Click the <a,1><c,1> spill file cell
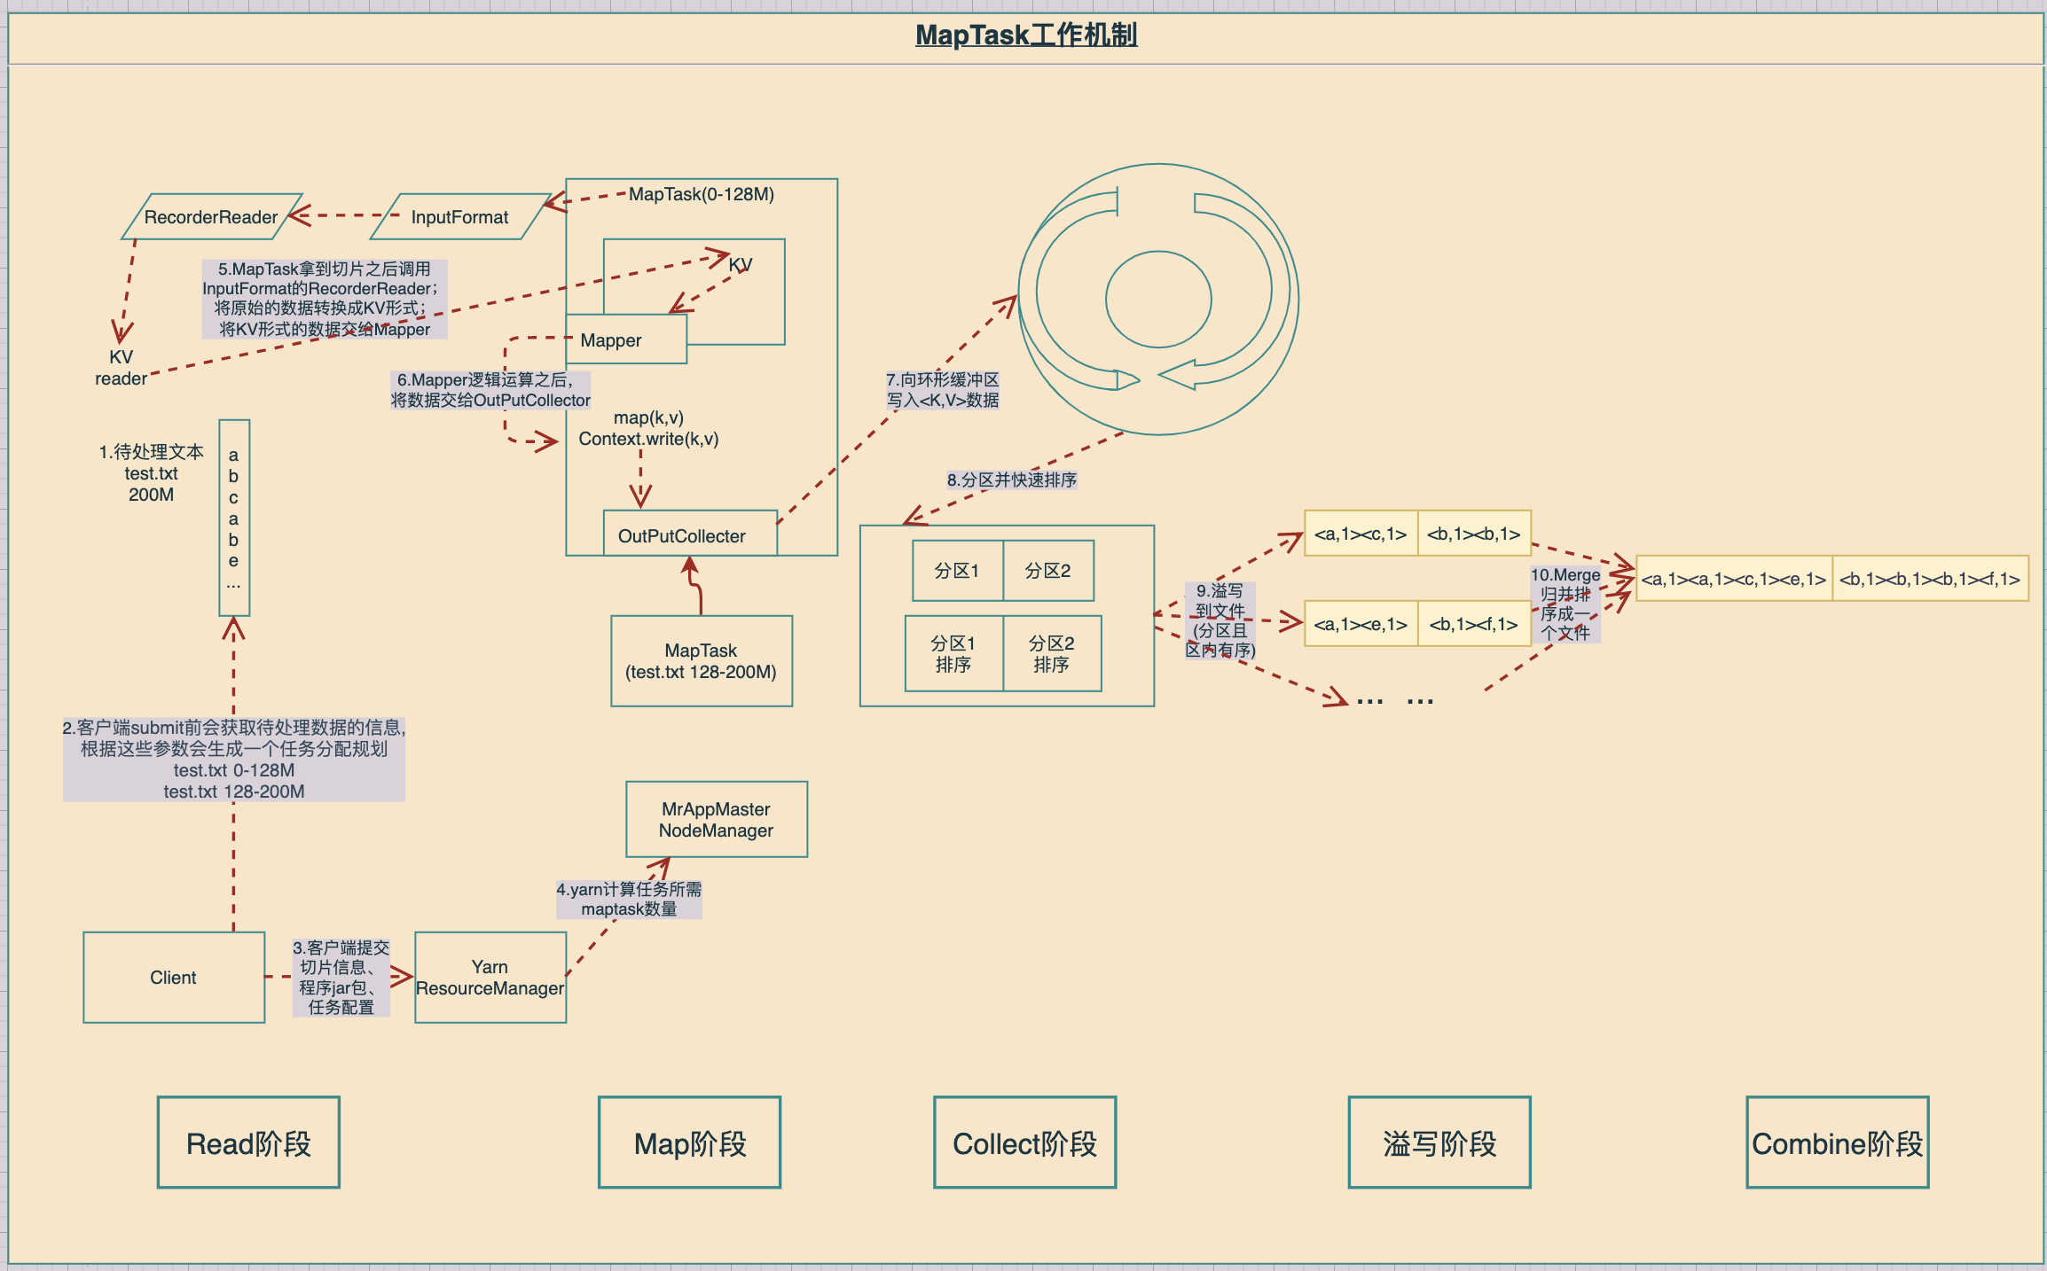 [x=1361, y=534]
